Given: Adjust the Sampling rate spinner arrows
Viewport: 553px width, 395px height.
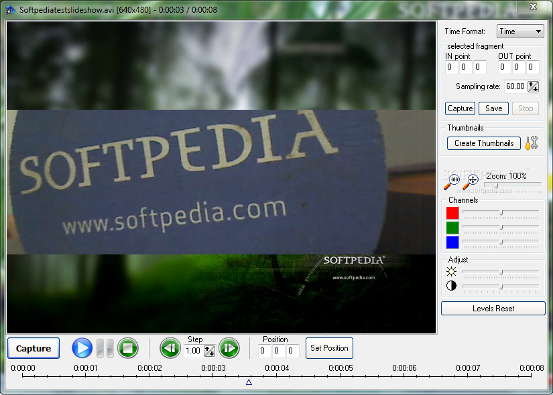Looking at the screenshot, I should pyautogui.click(x=533, y=86).
